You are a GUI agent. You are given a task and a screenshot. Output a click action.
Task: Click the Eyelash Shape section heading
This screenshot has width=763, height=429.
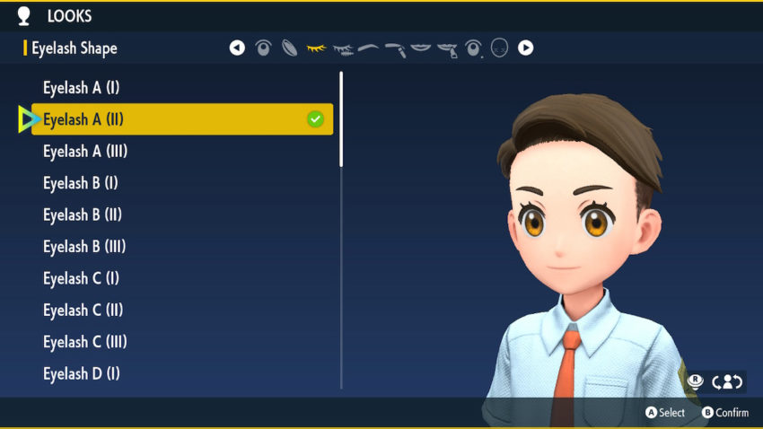point(75,48)
